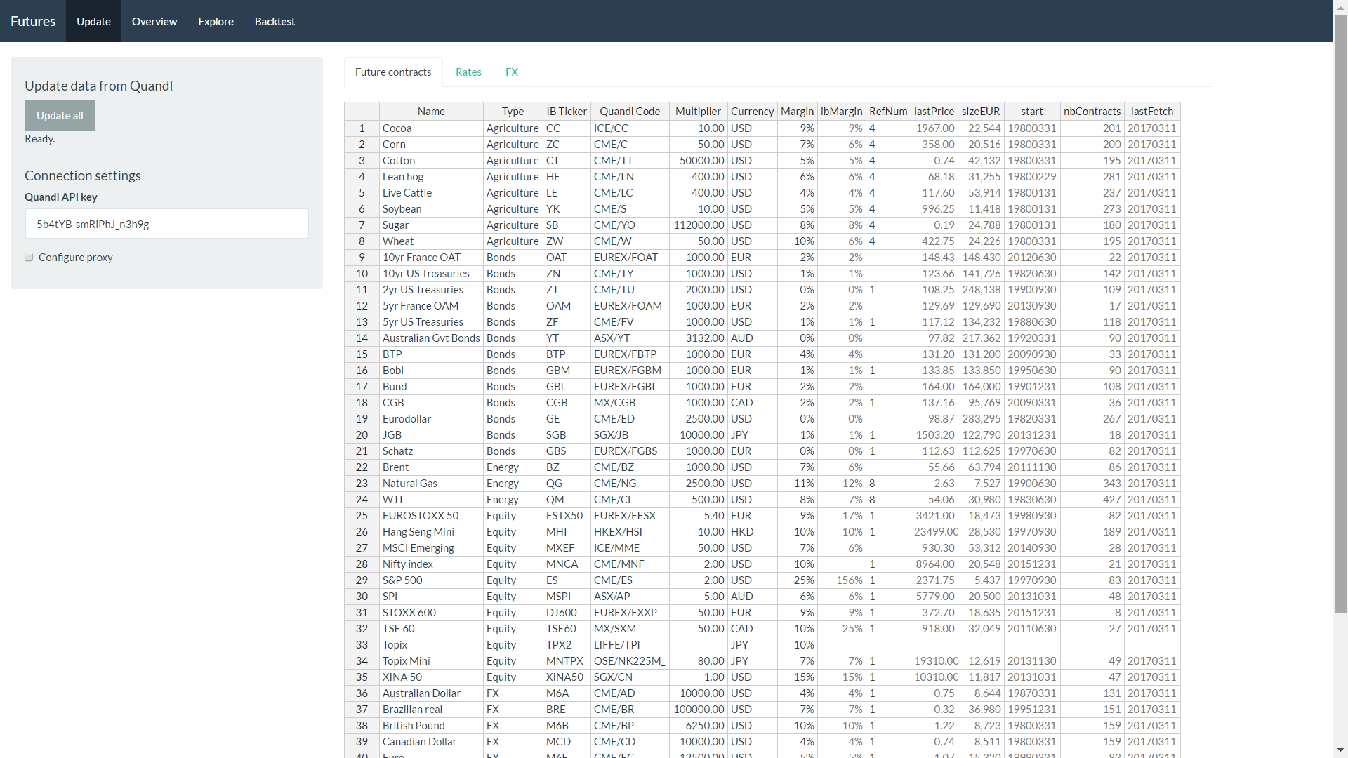Open the Backtest page

275,21
